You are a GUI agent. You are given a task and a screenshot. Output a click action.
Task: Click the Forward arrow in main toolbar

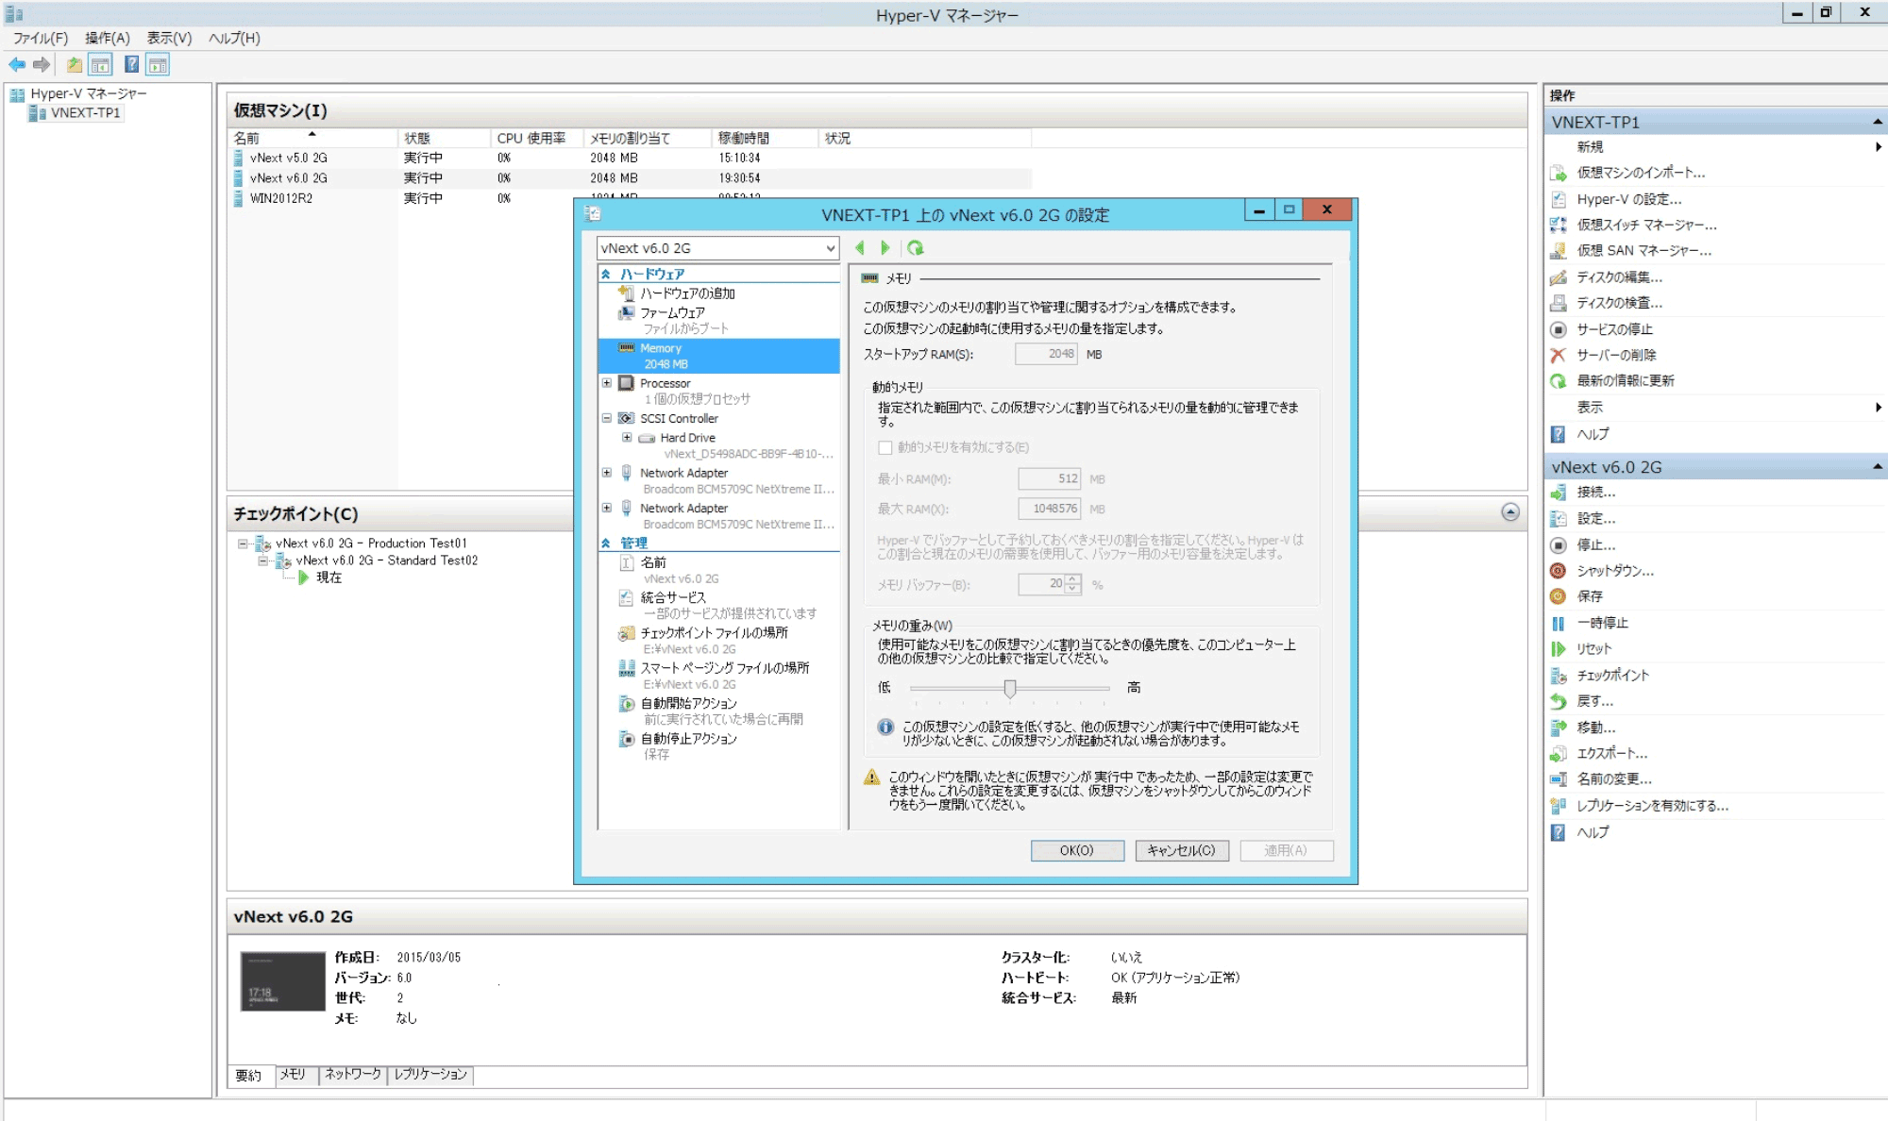[x=42, y=64]
